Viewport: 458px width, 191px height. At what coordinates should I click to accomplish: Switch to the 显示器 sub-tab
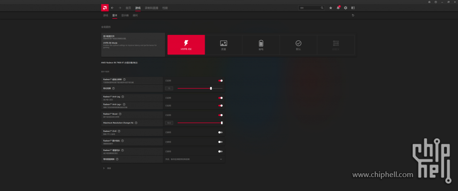click(125, 15)
